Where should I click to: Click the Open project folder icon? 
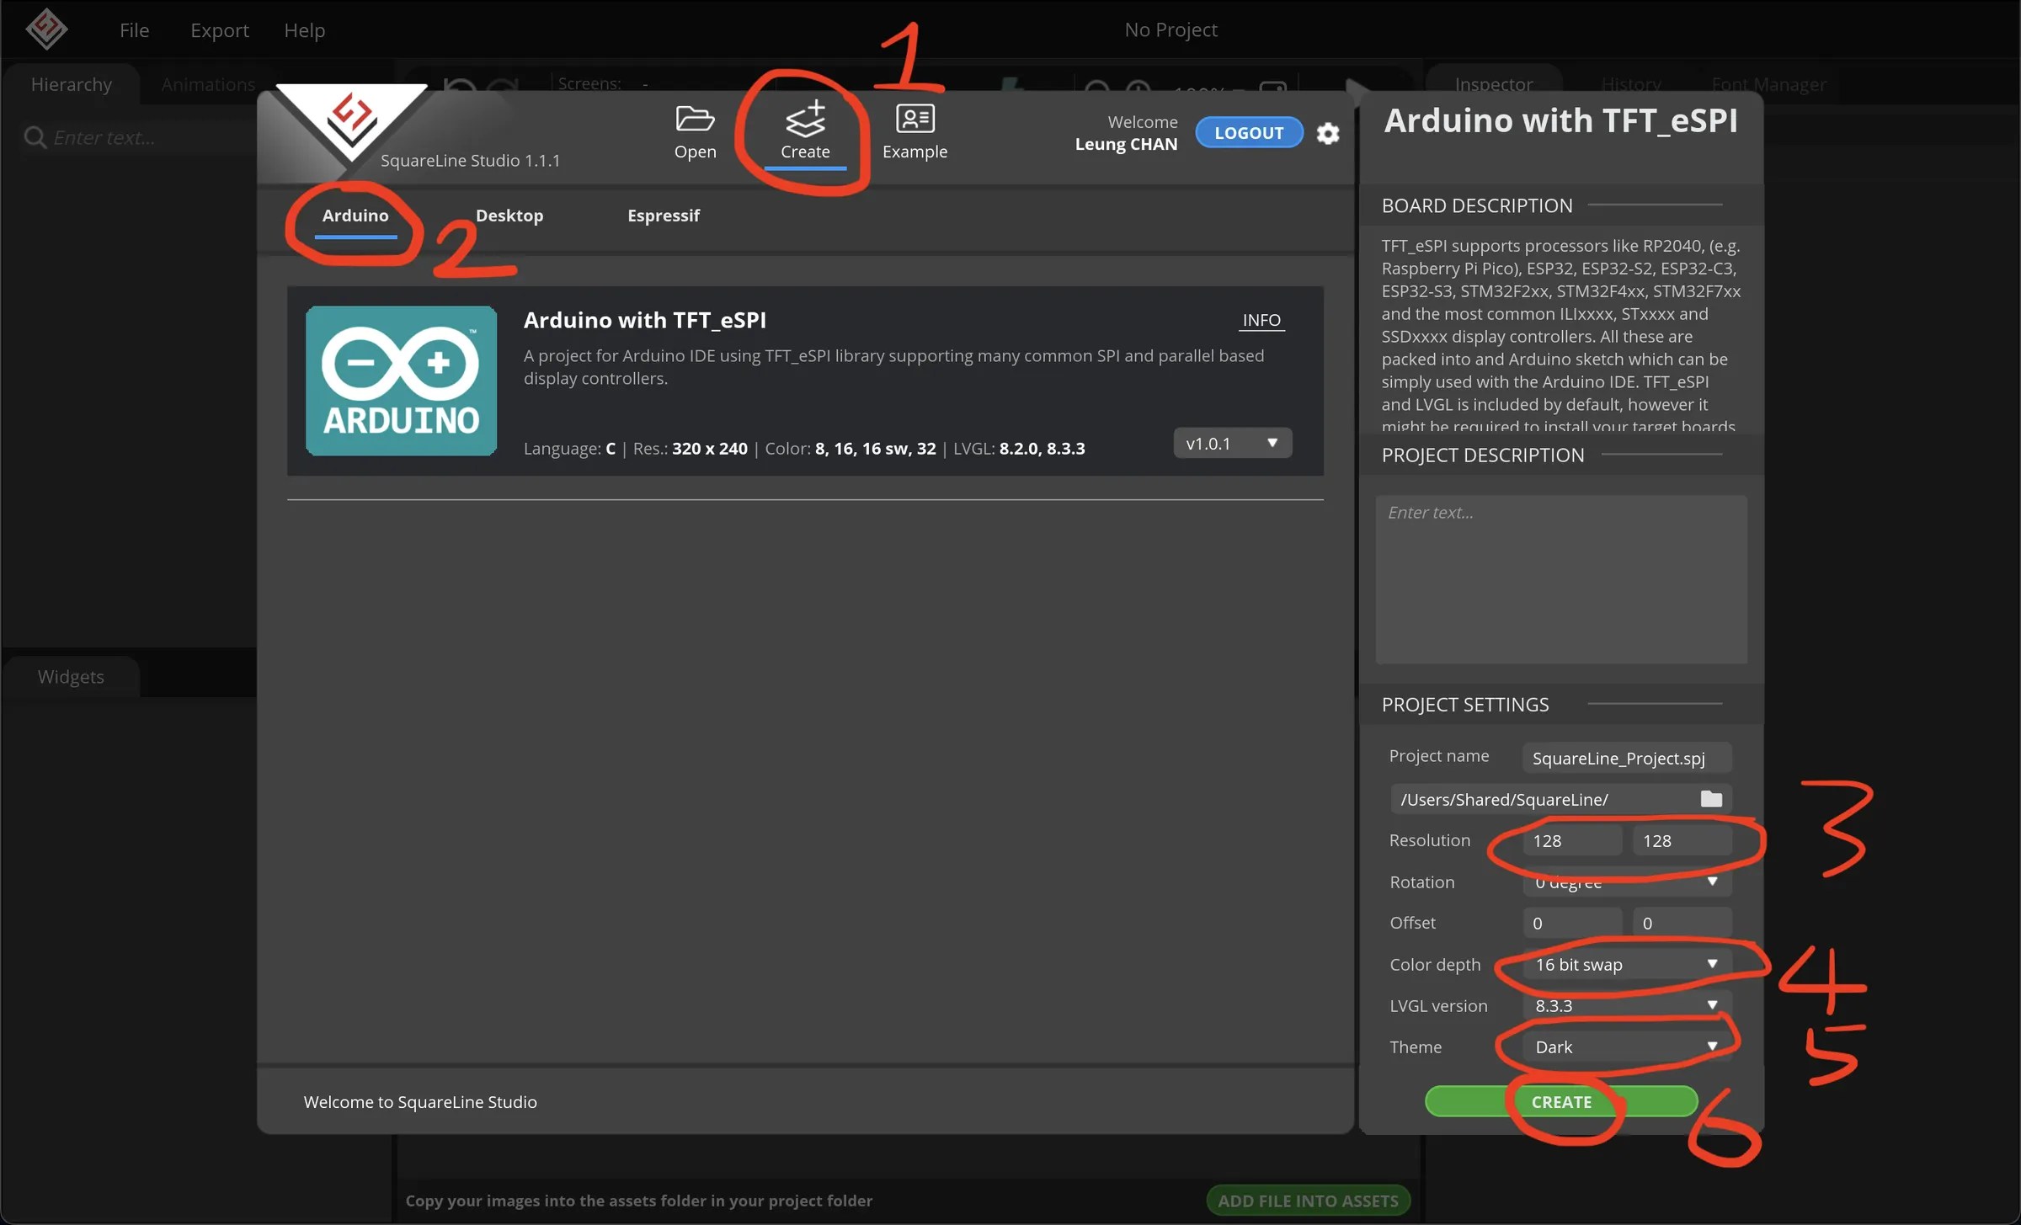[695, 120]
